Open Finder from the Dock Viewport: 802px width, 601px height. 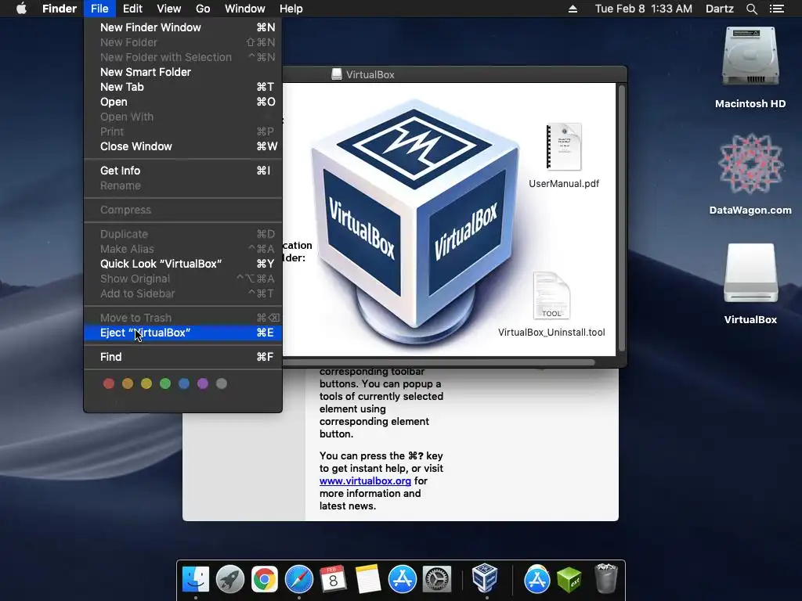coord(195,580)
